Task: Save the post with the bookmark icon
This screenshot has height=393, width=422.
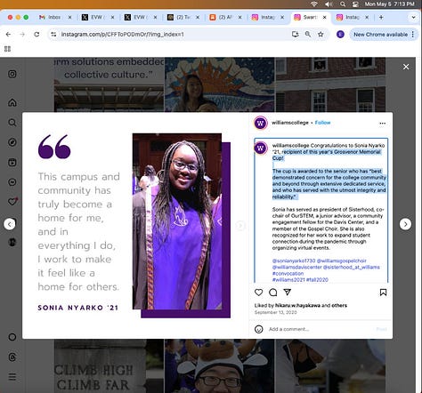Action: click(x=383, y=293)
